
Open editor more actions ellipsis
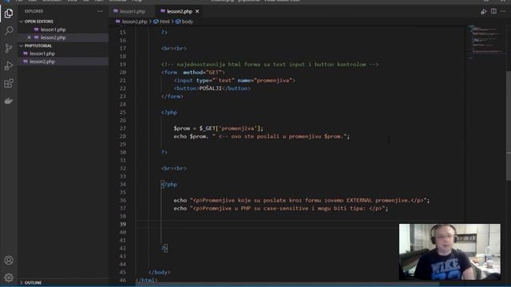click(503, 11)
